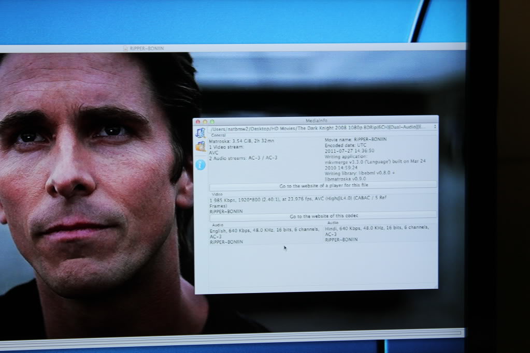Click the 'English, 640 Kbps' audio line

click(264, 230)
